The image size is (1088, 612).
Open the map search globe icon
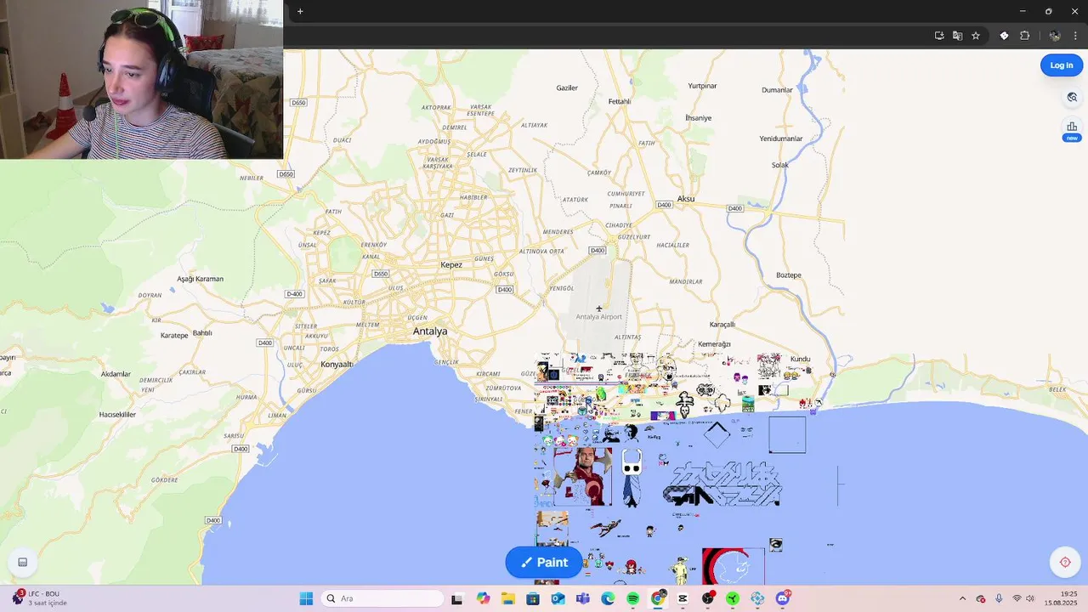click(x=1072, y=97)
